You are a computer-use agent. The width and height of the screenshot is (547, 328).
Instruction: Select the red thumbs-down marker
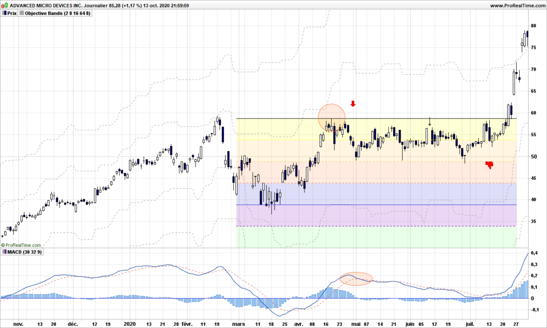[489, 165]
